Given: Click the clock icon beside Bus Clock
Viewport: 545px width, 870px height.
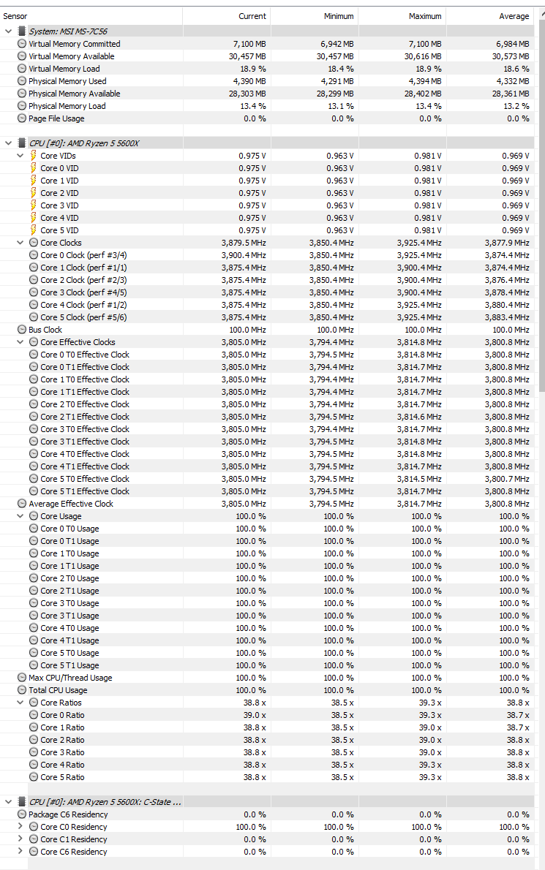Looking at the screenshot, I should 22,330.
